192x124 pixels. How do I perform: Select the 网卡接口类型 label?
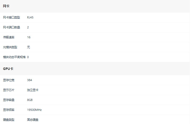pyautogui.click(x=11, y=17)
